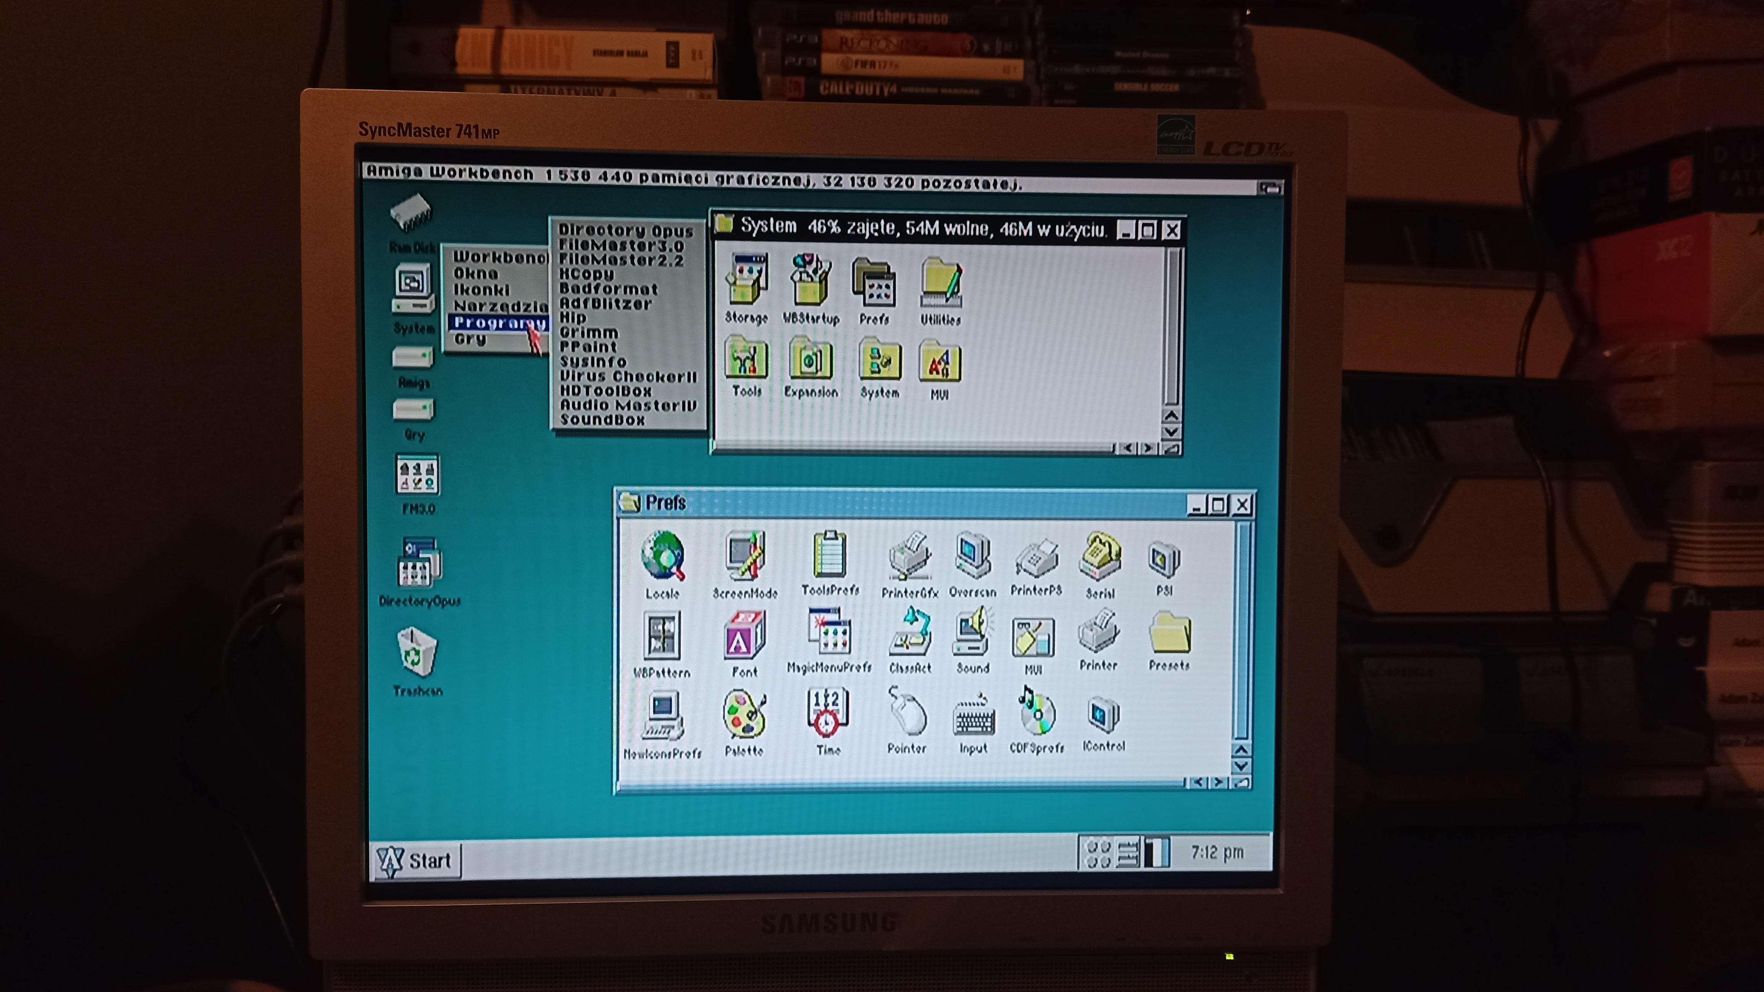The width and height of the screenshot is (1764, 992).
Task: Click right scroll arrow in System window
Action: [x=1150, y=449]
